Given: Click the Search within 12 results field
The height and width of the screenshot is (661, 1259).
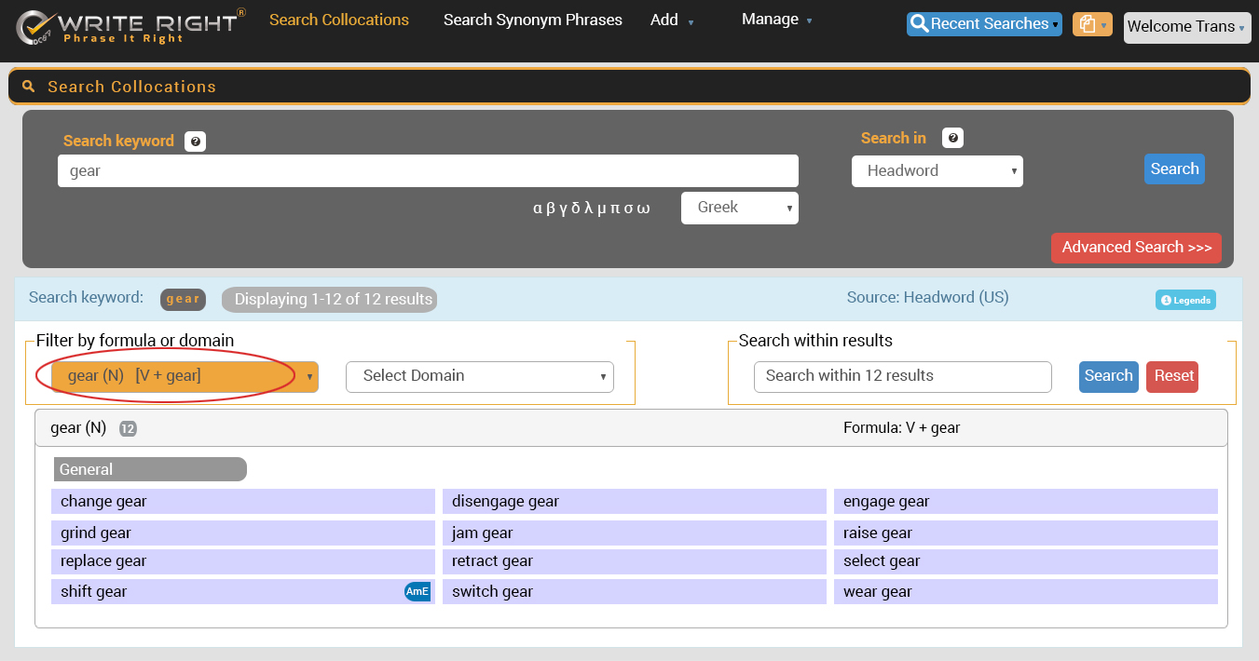Looking at the screenshot, I should 902,376.
